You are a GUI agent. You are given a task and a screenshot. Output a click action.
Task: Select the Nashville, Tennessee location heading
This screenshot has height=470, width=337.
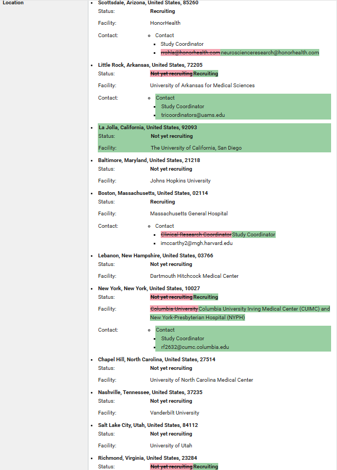(150, 392)
